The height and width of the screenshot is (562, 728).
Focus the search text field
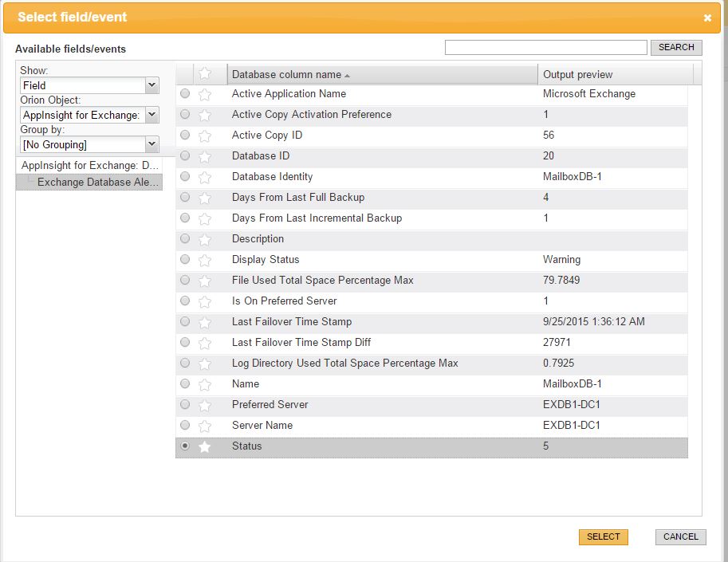tap(545, 47)
